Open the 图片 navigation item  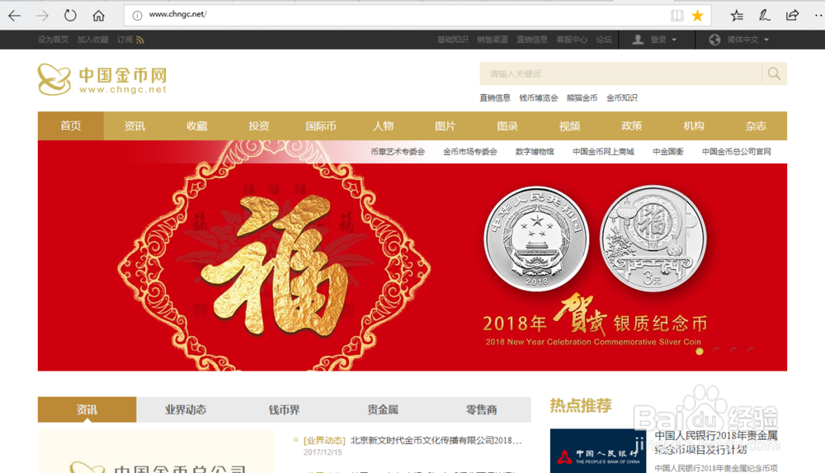(445, 126)
